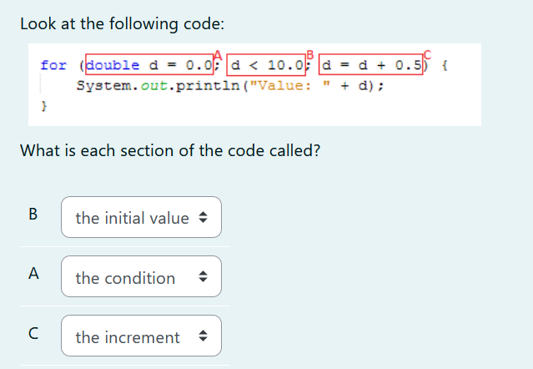Click the 'Look at the following code' heading
533x369 pixels.
(x=123, y=24)
